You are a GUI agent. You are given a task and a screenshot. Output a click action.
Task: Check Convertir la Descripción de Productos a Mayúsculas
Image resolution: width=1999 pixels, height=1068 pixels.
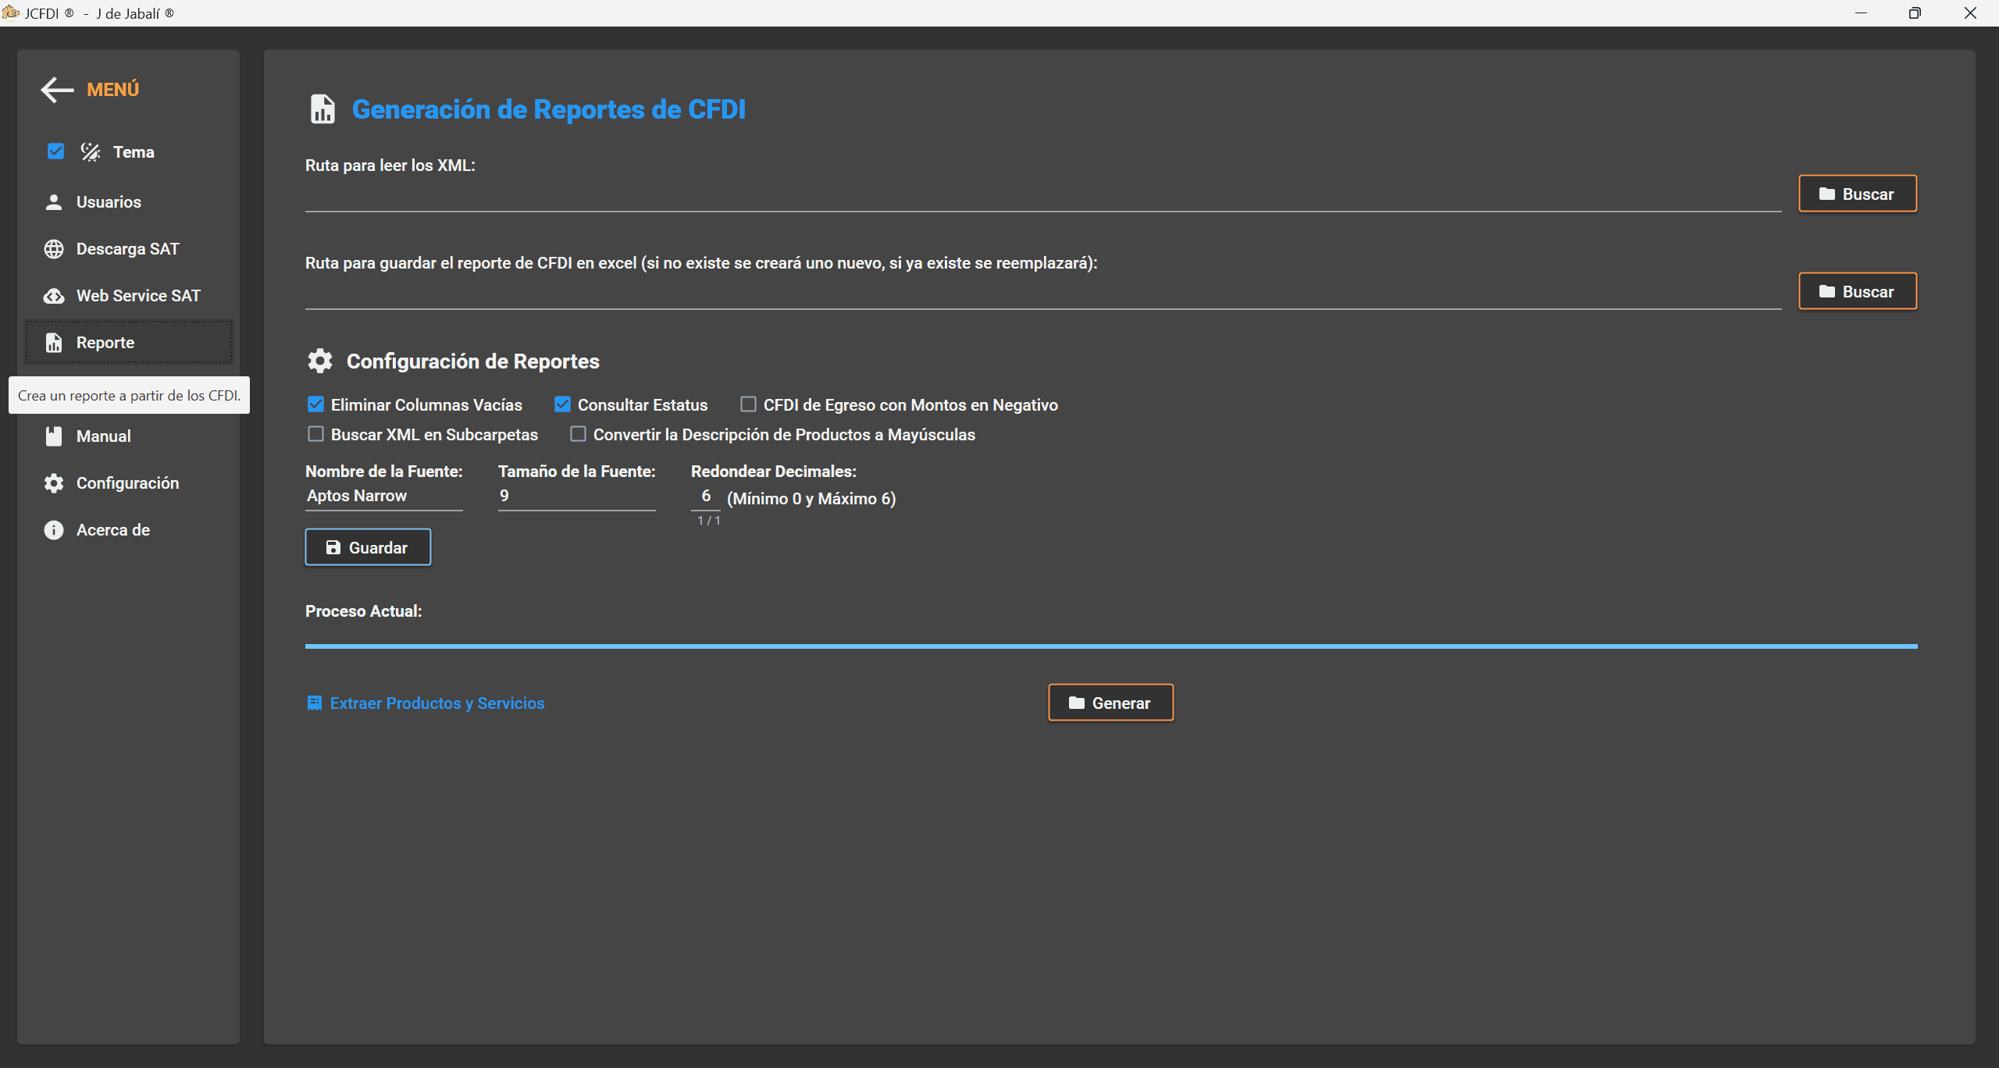click(x=578, y=434)
